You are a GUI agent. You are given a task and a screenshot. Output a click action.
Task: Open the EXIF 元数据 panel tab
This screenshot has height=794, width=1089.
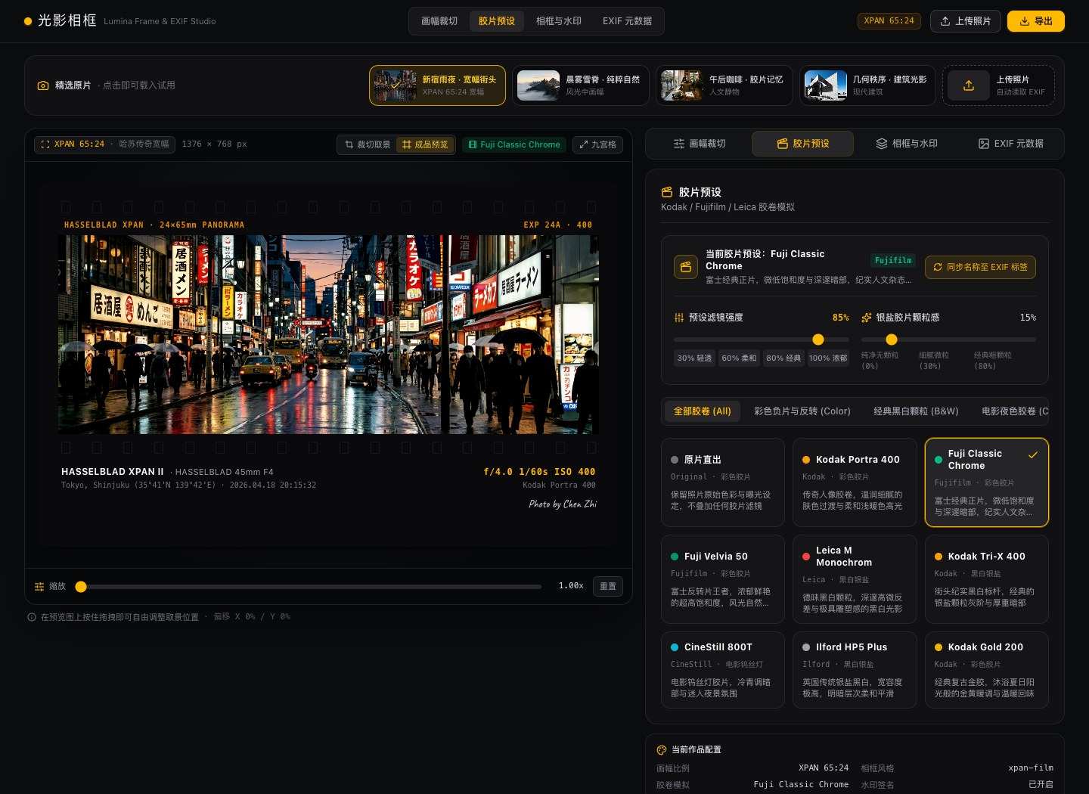(x=1010, y=144)
